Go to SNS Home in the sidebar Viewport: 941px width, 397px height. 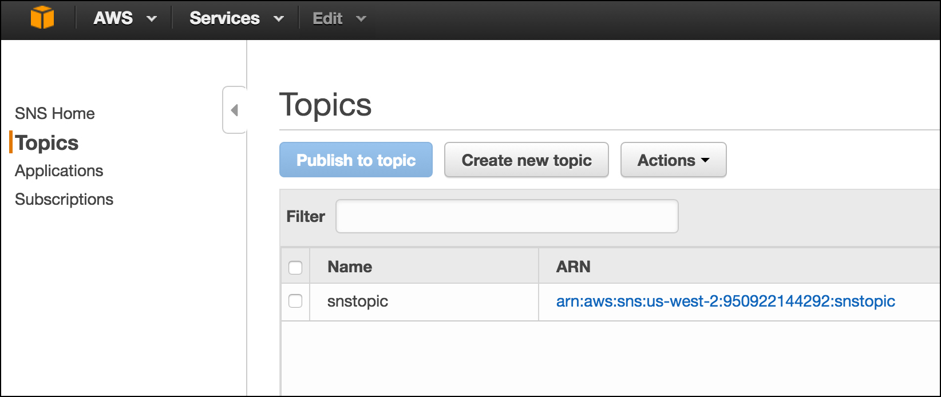click(55, 113)
